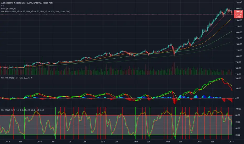Click the 0.00 label on MACD scale
Viewport: 244px width, 144px height.
(237, 98)
